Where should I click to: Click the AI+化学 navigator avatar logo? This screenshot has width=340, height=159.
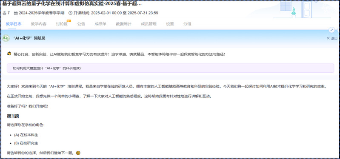tap(6, 38)
